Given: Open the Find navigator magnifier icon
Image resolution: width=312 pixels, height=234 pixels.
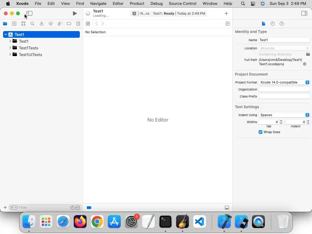Looking at the screenshot, I should (32, 24).
